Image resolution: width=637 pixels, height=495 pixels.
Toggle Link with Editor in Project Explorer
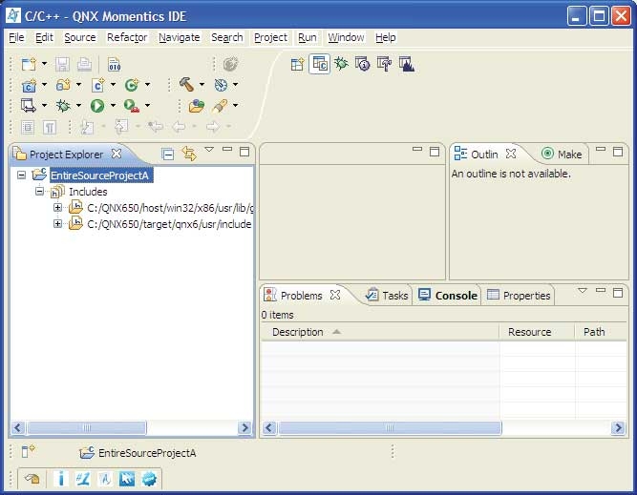coord(188,154)
